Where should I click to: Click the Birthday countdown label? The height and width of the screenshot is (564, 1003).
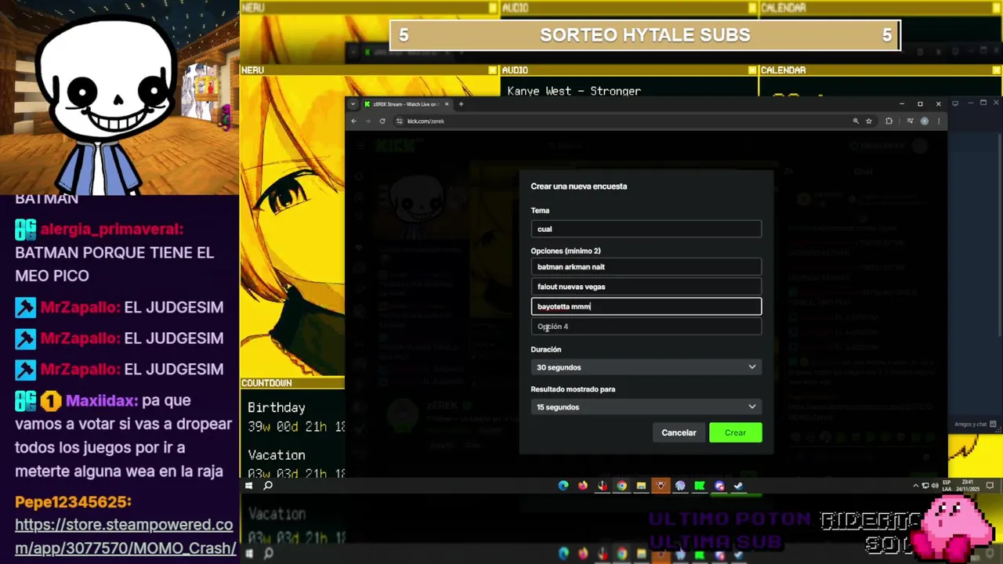[277, 407]
